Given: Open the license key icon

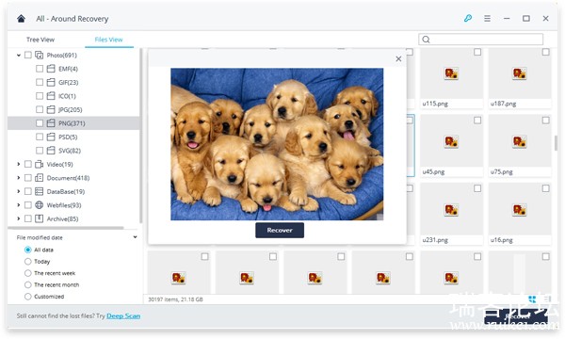Looking at the screenshot, I should [x=468, y=18].
